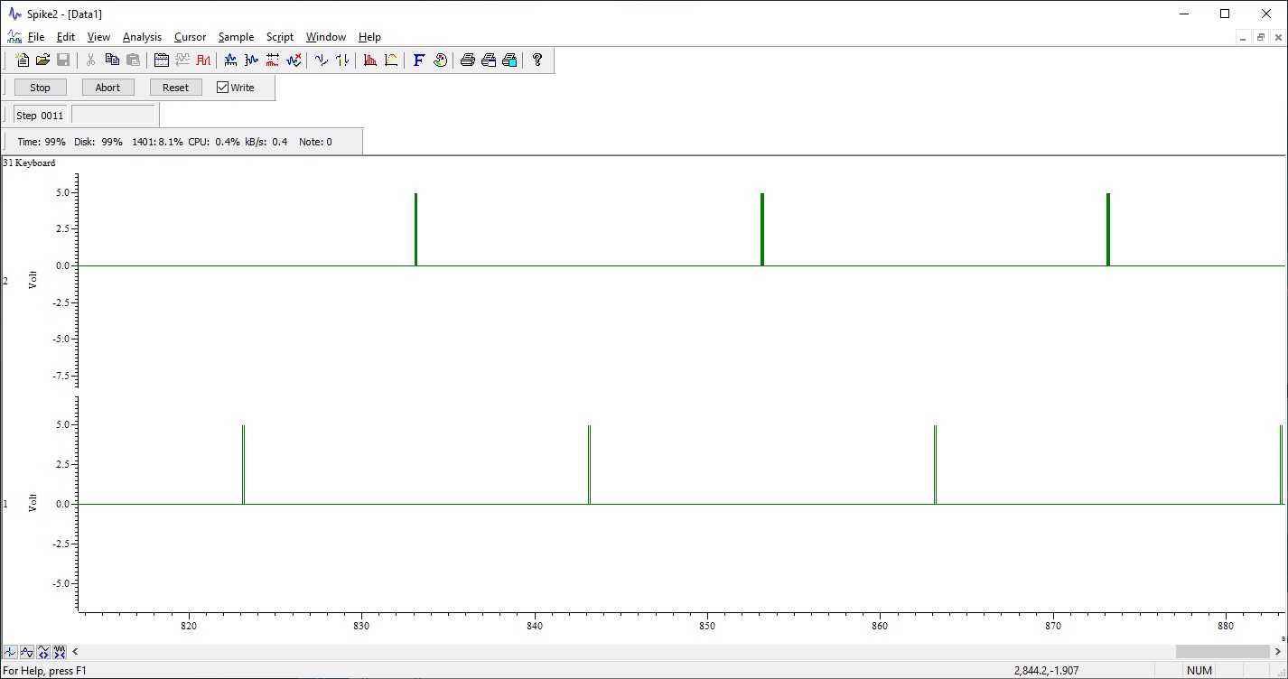
Task: Click the scrollbar left arrow
Action: pyautogui.click(x=76, y=651)
